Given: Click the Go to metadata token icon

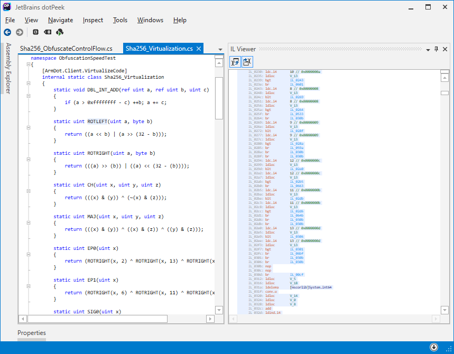Looking at the screenshot, I should pos(48,32).
